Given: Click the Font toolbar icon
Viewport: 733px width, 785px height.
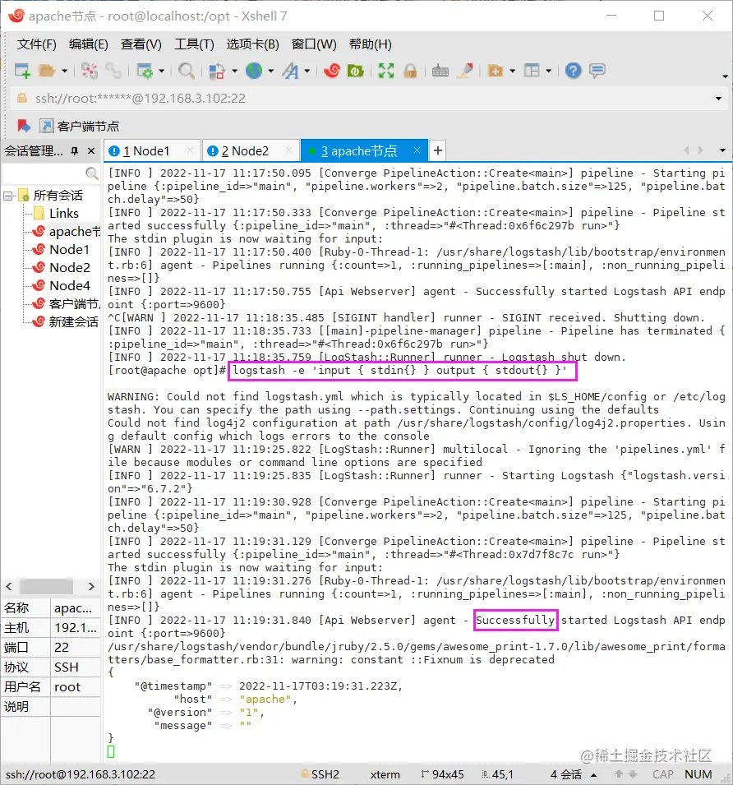Looking at the screenshot, I should point(290,71).
